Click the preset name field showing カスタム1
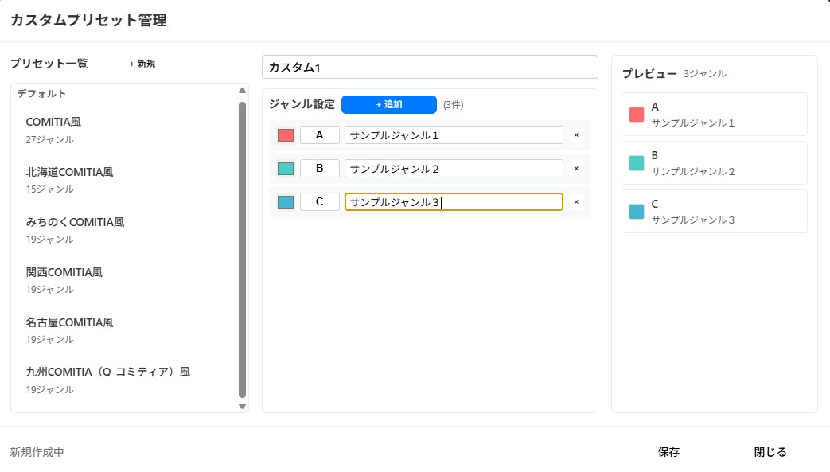830x472 pixels. pos(430,67)
